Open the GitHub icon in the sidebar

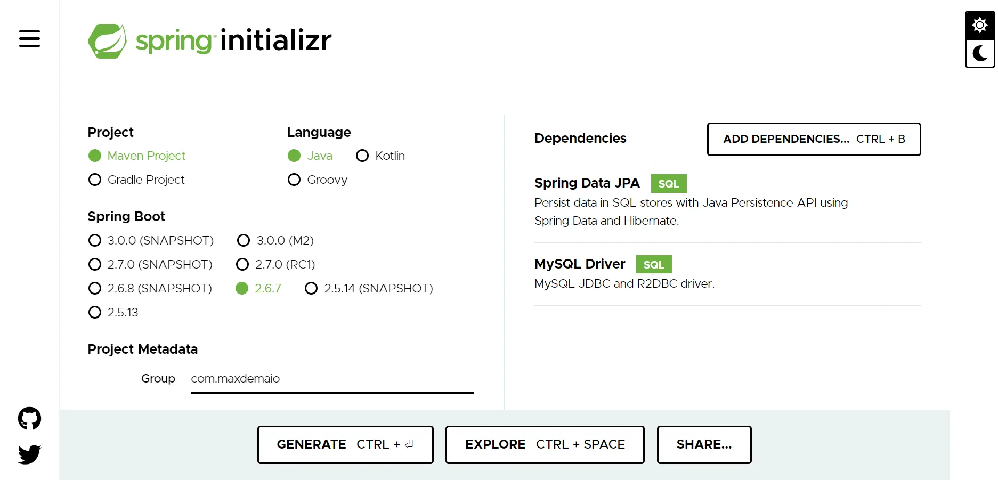click(29, 418)
